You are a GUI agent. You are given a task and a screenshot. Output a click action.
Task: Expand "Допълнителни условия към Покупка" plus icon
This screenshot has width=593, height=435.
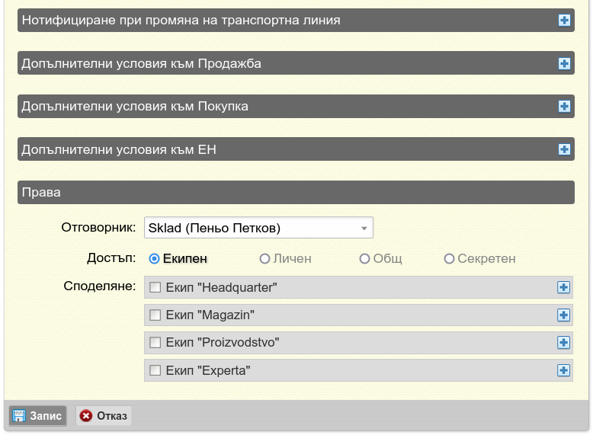coord(564,106)
